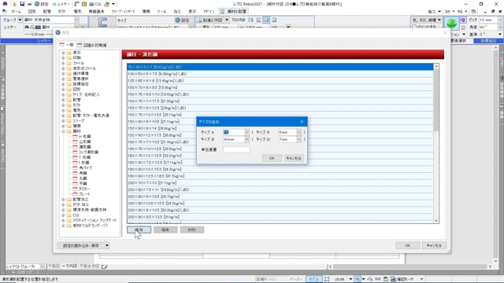Switch to 図面の初期値 tab
The width and height of the screenshot is (504, 283).
pyautogui.click(x=92, y=45)
